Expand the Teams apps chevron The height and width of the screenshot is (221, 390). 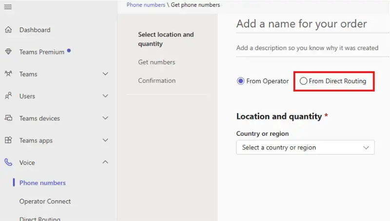105,140
